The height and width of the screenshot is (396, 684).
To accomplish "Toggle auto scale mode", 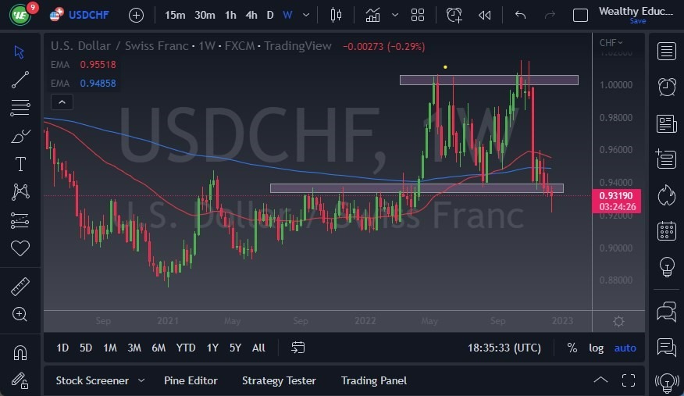I will click(625, 348).
